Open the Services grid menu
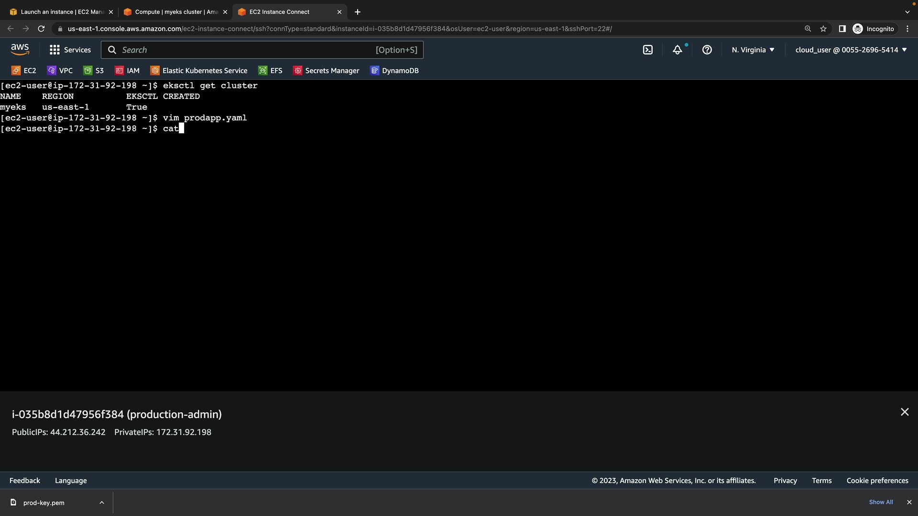The image size is (918, 516). 70,50
